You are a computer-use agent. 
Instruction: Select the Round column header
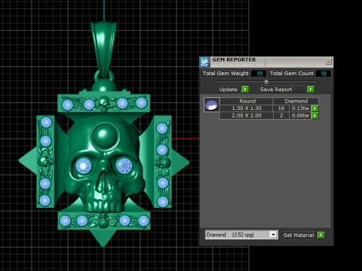247,101
